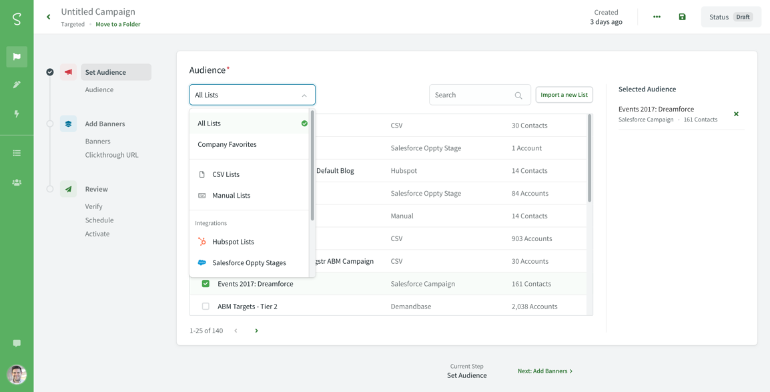Click the 2,038 Accounts cell
Image resolution: width=770 pixels, height=392 pixels.
pos(534,307)
